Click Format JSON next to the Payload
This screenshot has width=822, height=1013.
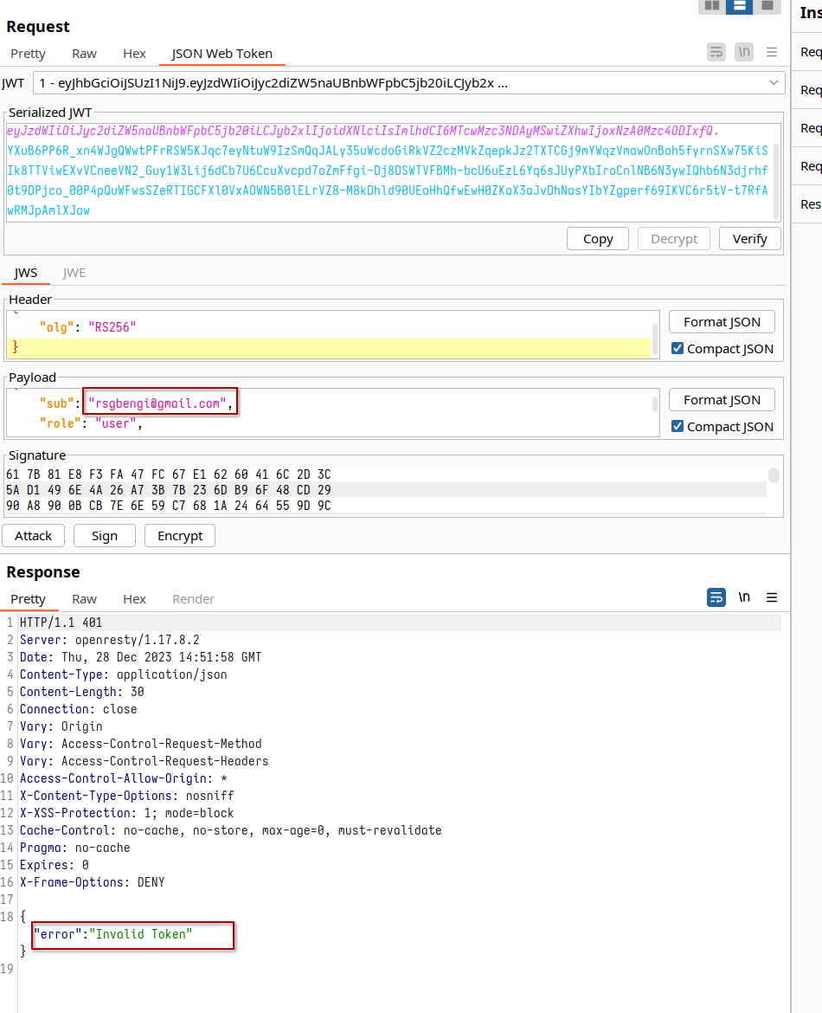click(722, 400)
